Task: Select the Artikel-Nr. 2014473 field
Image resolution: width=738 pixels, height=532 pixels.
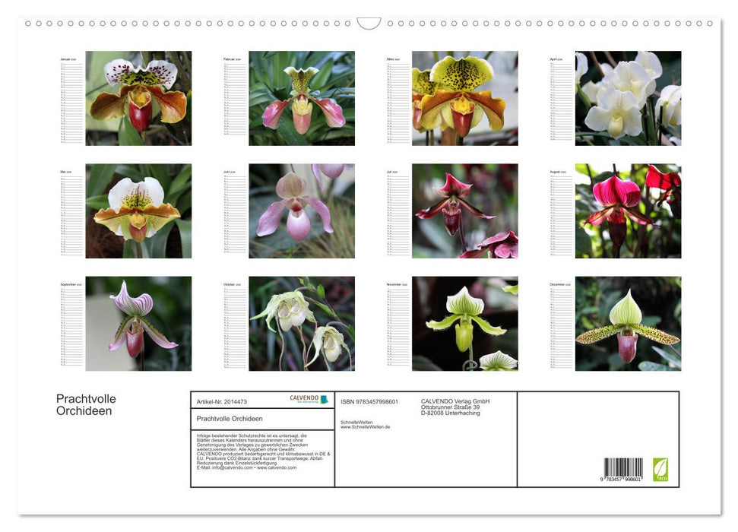Action: 223,401
